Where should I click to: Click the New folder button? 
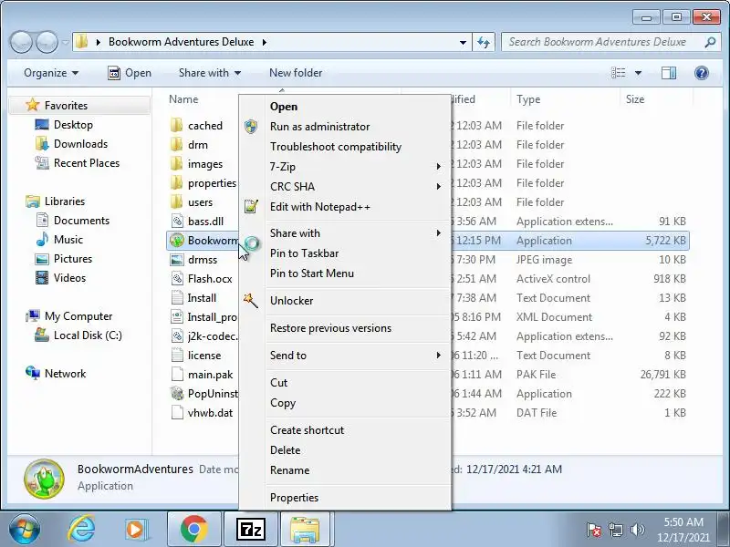click(296, 73)
